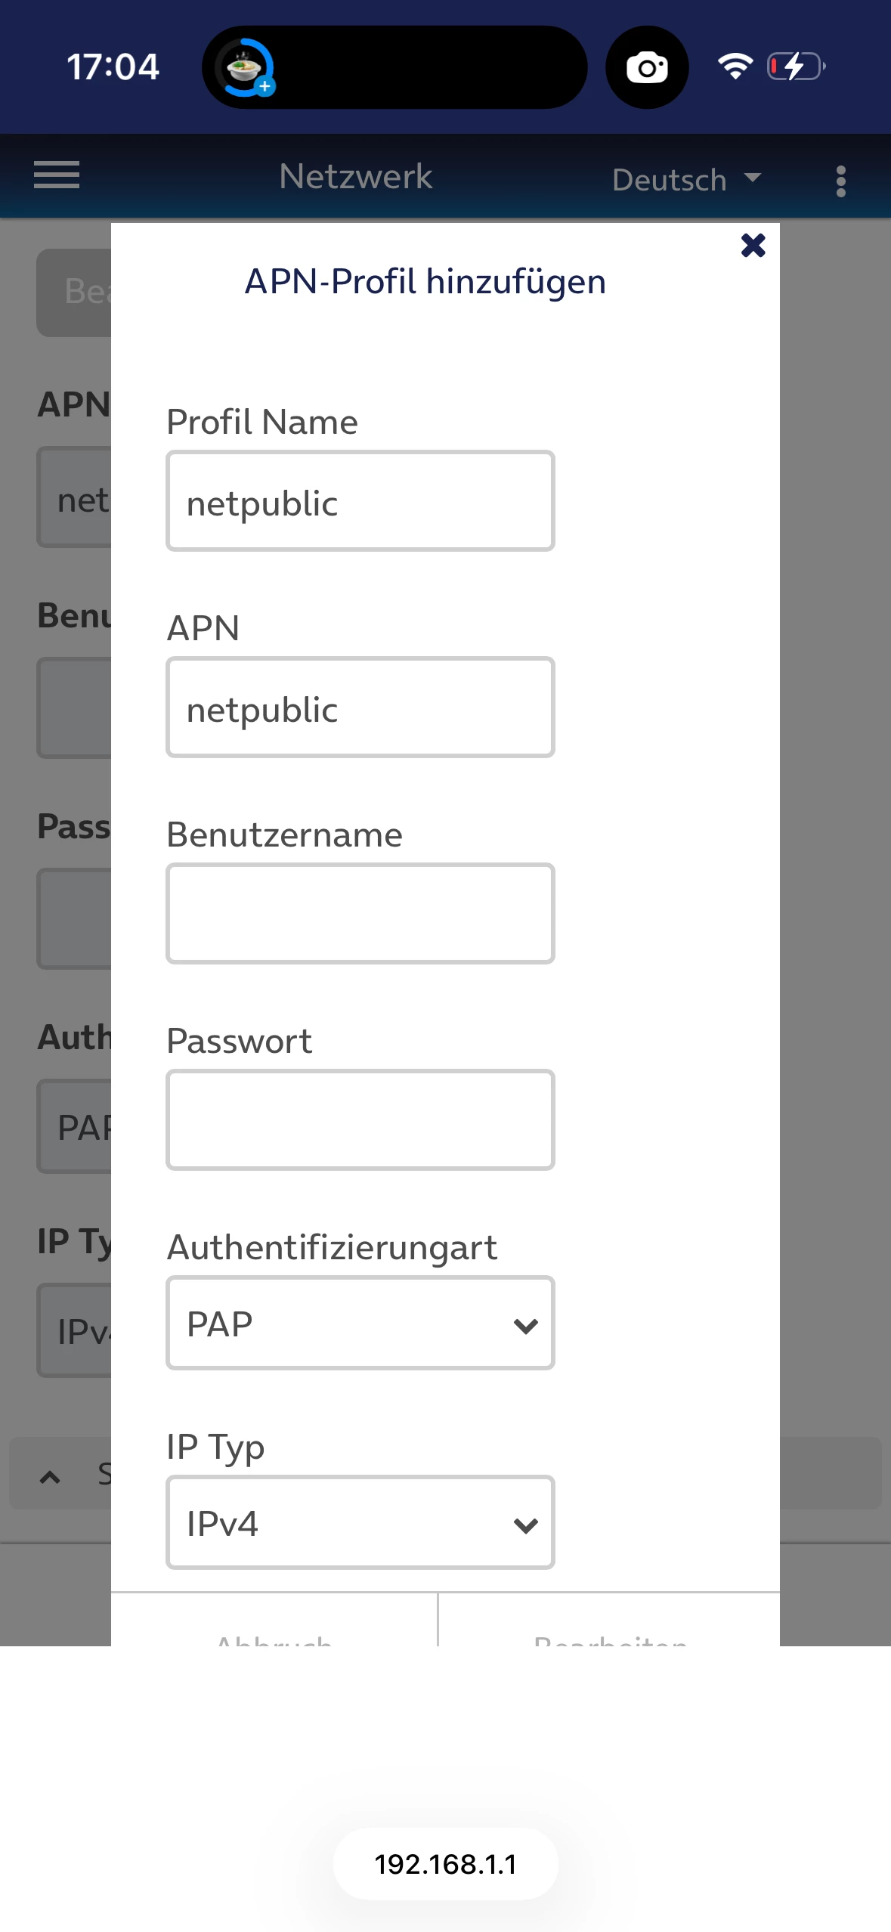Tap the camera icon in status bar
The image size is (891, 1932).
(647, 67)
